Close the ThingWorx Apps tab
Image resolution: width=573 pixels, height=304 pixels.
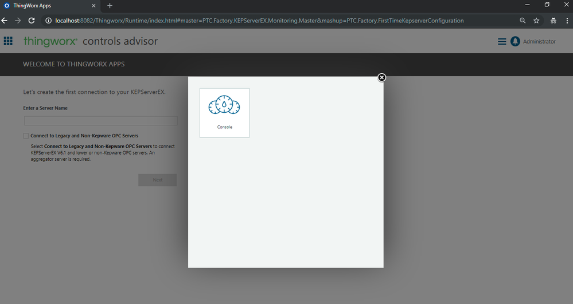93,6
